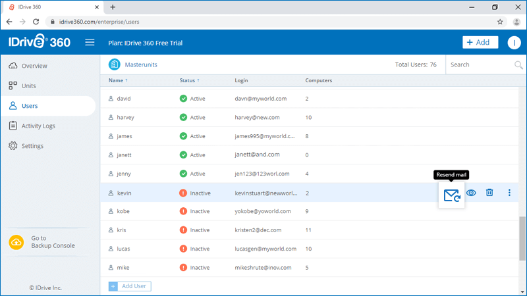Click the + Add button in header
Screen dimensions: 527x296
tap(480, 42)
